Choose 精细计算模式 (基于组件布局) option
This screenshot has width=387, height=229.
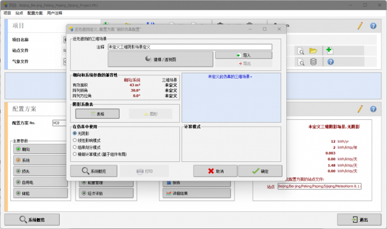pyautogui.click(x=75, y=153)
